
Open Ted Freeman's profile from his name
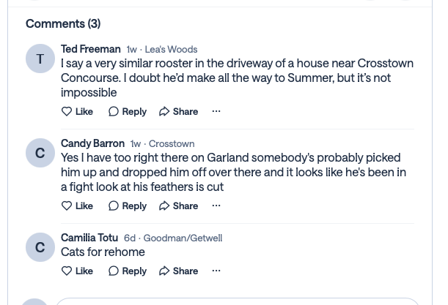(91, 49)
